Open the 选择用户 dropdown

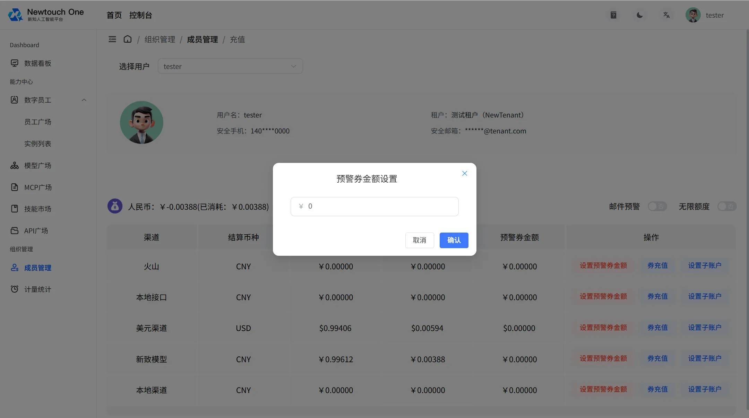[x=230, y=66]
